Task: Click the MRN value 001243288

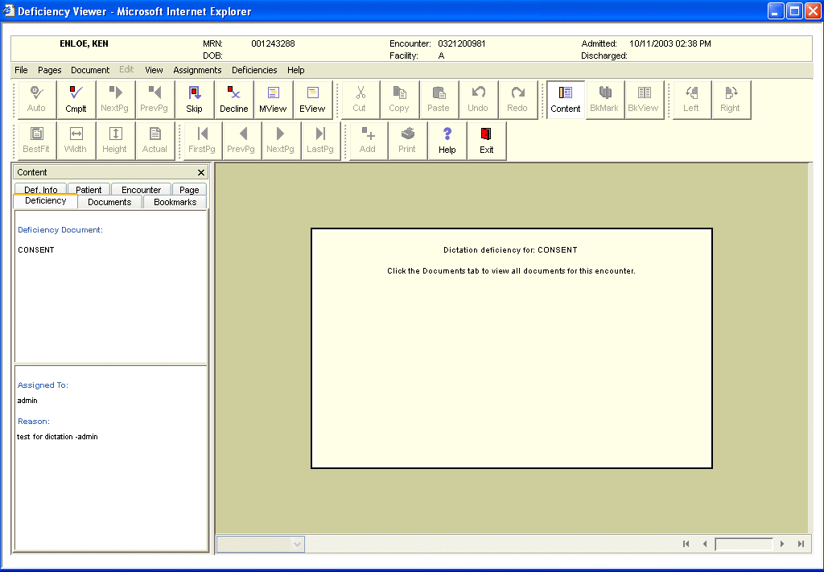Action: tap(273, 43)
